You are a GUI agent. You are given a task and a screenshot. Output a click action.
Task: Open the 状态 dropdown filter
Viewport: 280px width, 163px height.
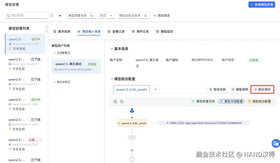click(x=107, y=16)
